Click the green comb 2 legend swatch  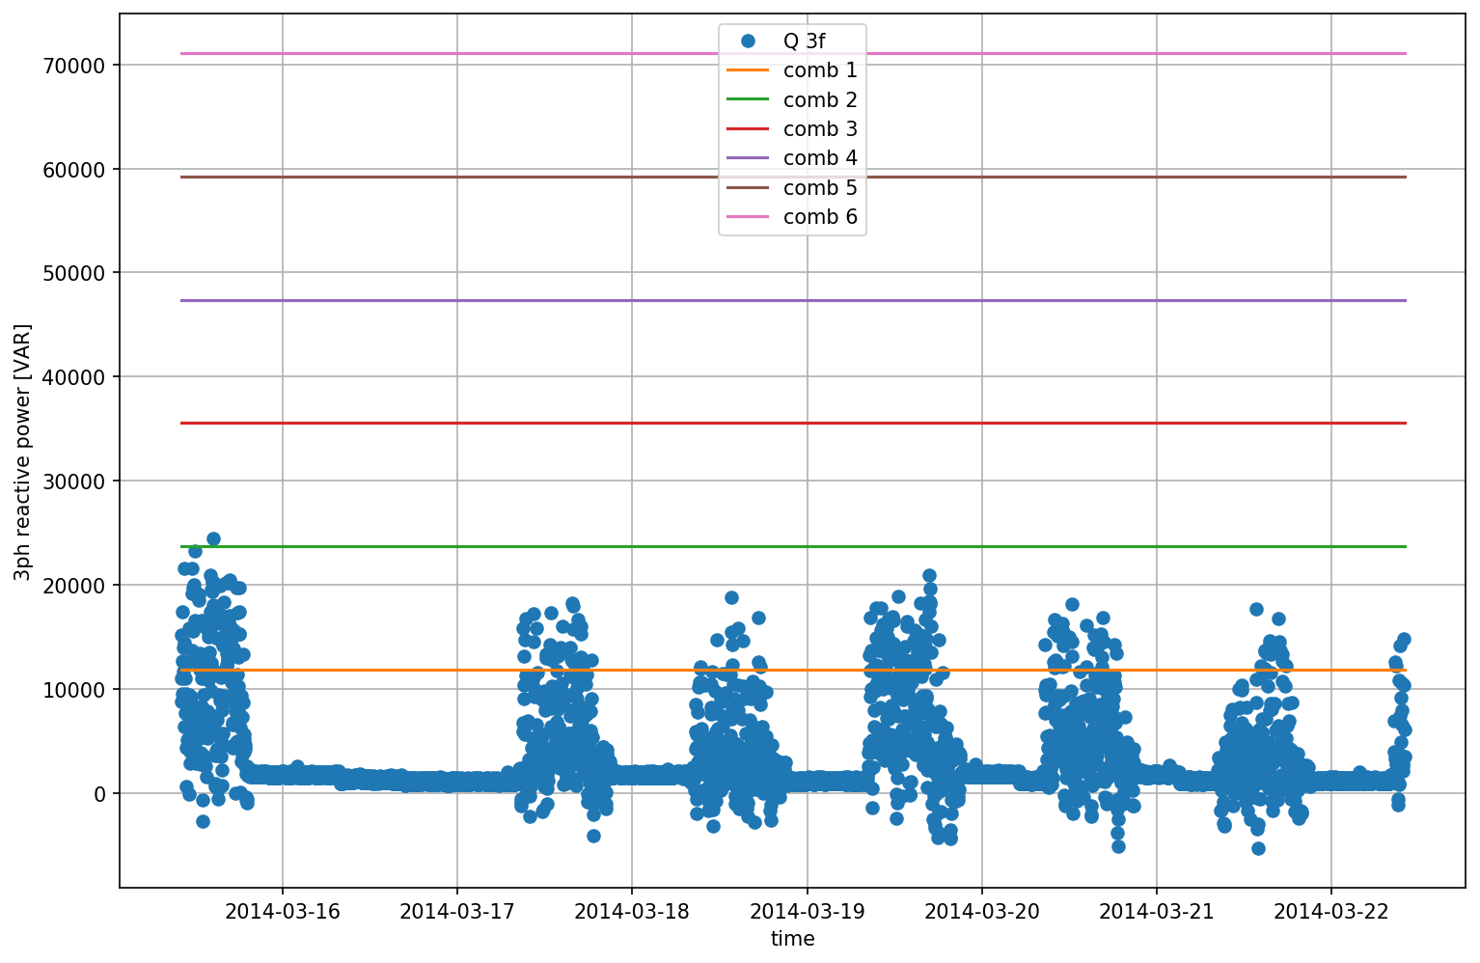pyautogui.click(x=748, y=99)
